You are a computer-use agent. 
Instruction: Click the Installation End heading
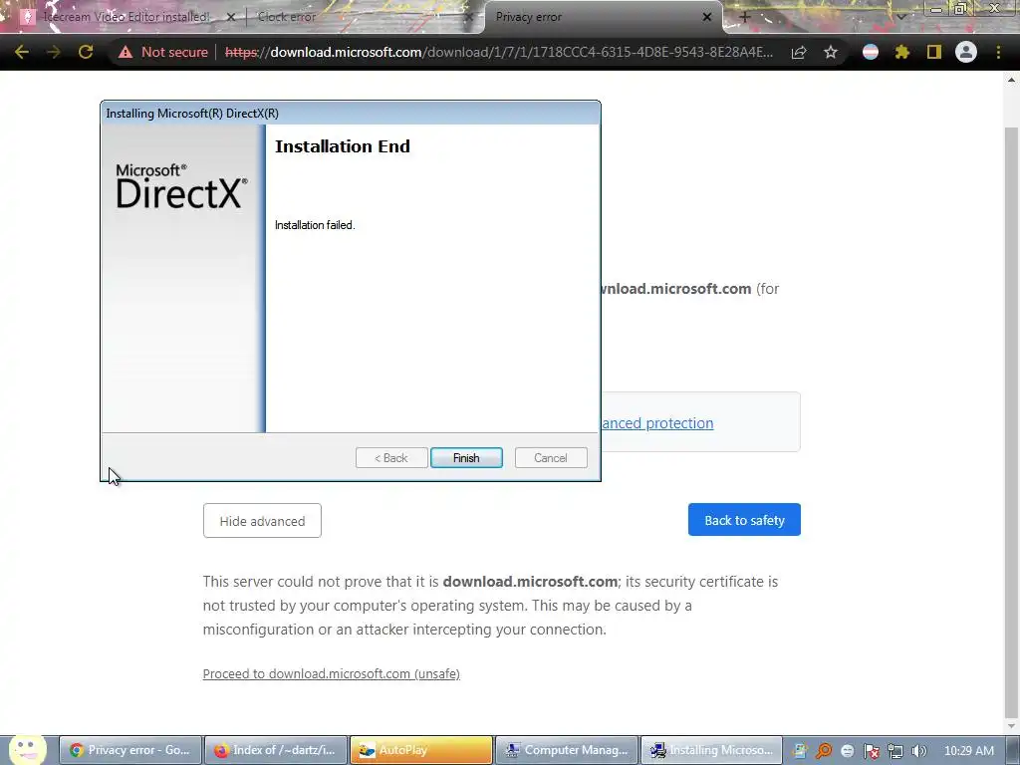click(x=343, y=146)
